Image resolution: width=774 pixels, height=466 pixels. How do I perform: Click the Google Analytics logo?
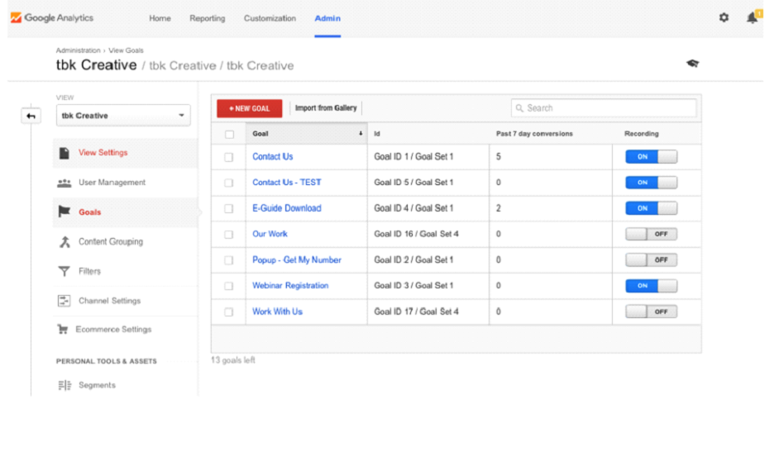click(52, 17)
